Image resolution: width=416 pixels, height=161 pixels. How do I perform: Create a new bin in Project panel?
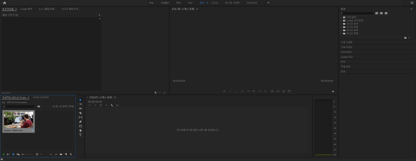(61, 154)
